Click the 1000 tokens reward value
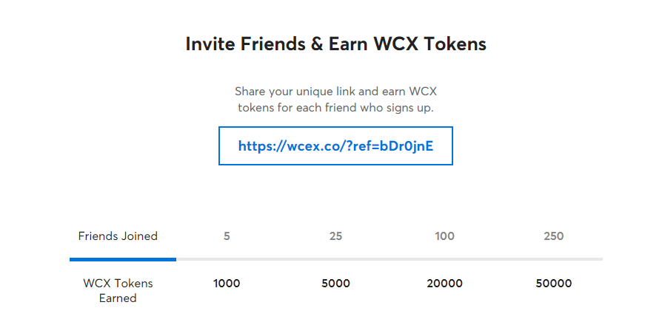Viewport: 665px width, 336px height. (227, 283)
